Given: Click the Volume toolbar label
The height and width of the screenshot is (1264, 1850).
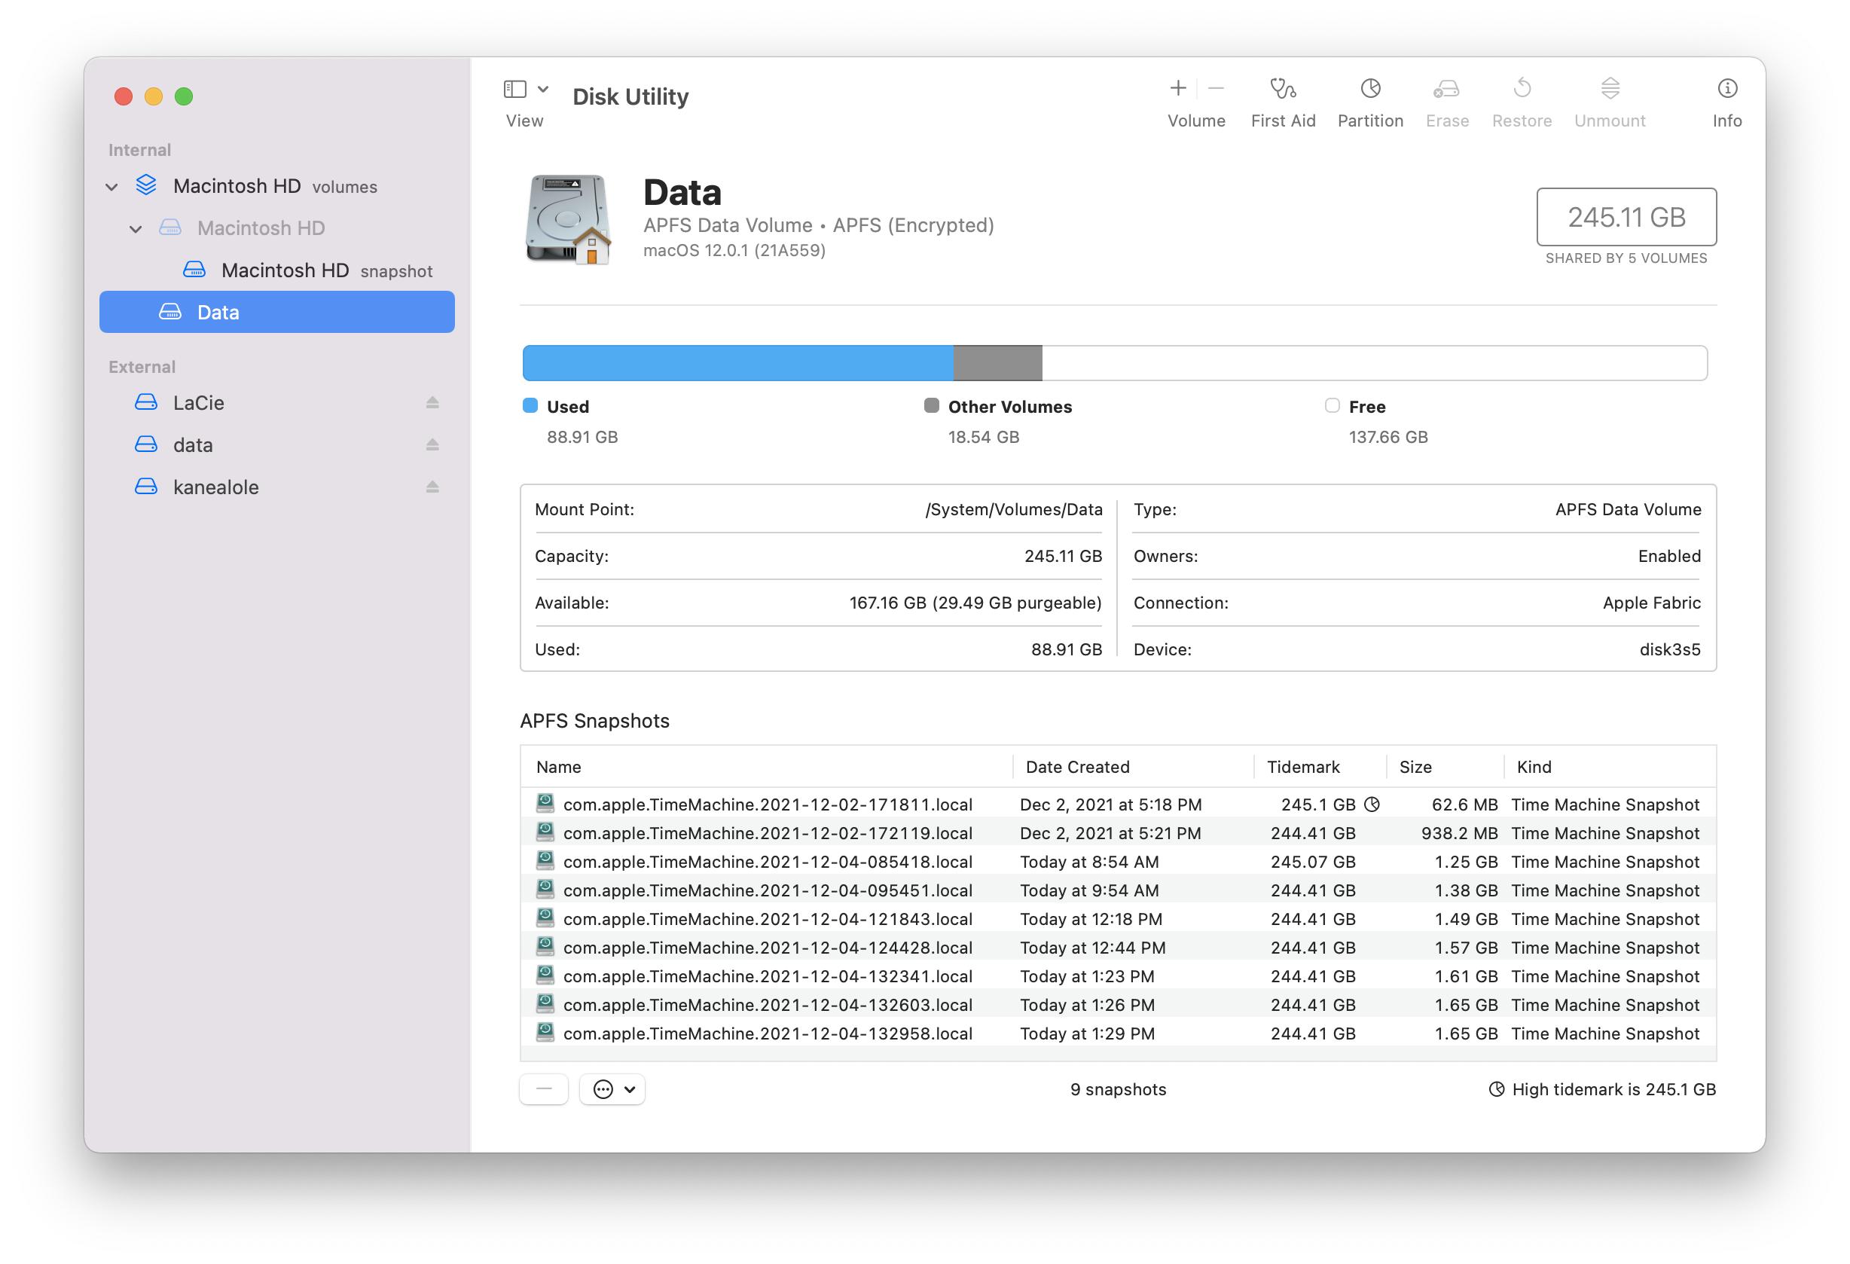Looking at the screenshot, I should 1196,121.
